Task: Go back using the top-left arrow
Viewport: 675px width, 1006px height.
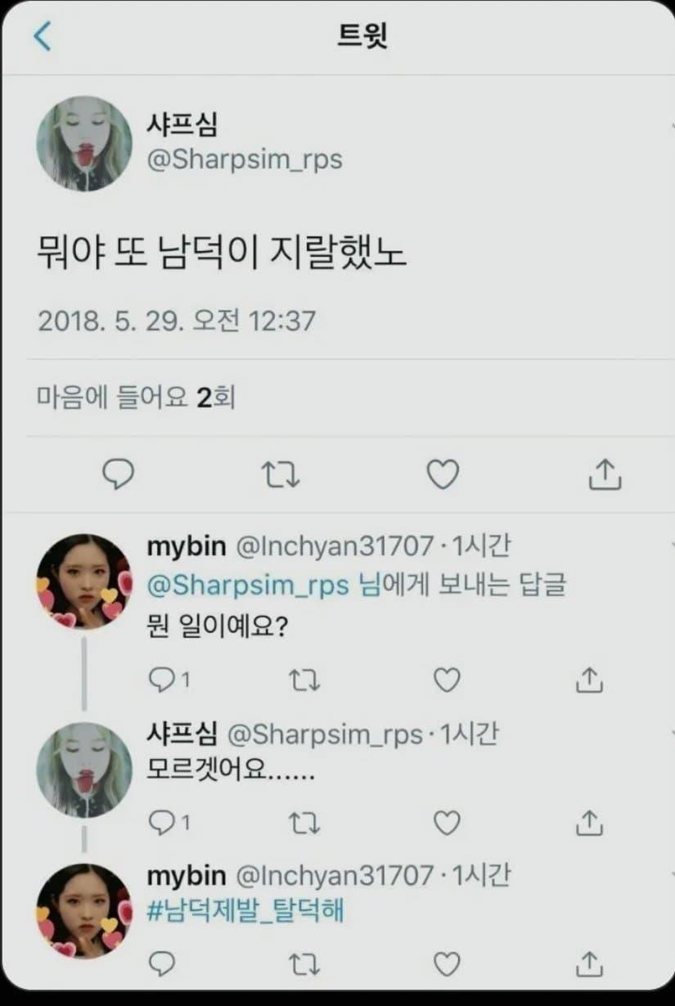Action: [43, 37]
